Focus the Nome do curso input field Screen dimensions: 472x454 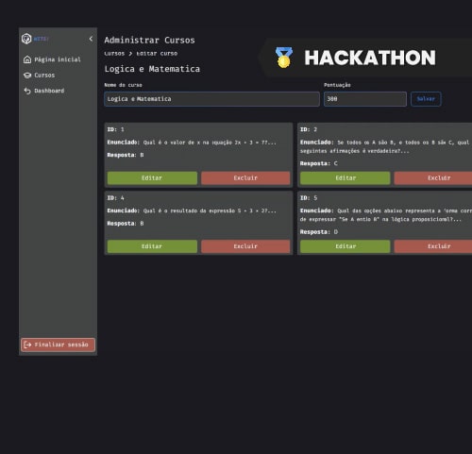pos(211,99)
